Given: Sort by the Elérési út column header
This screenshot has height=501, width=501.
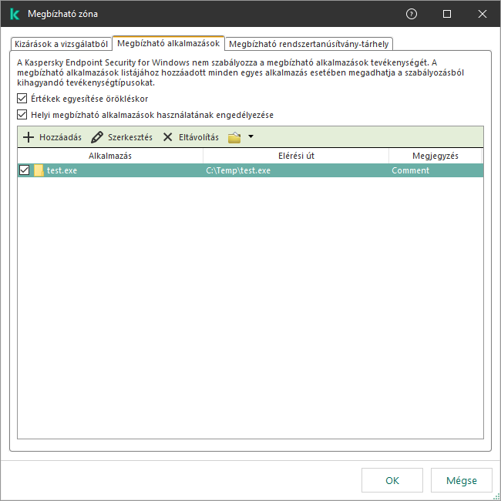Looking at the screenshot, I should click(296, 156).
